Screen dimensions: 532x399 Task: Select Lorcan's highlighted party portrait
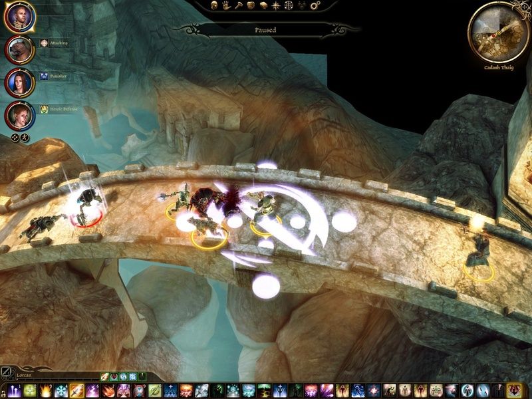pyautogui.click(x=19, y=17)
